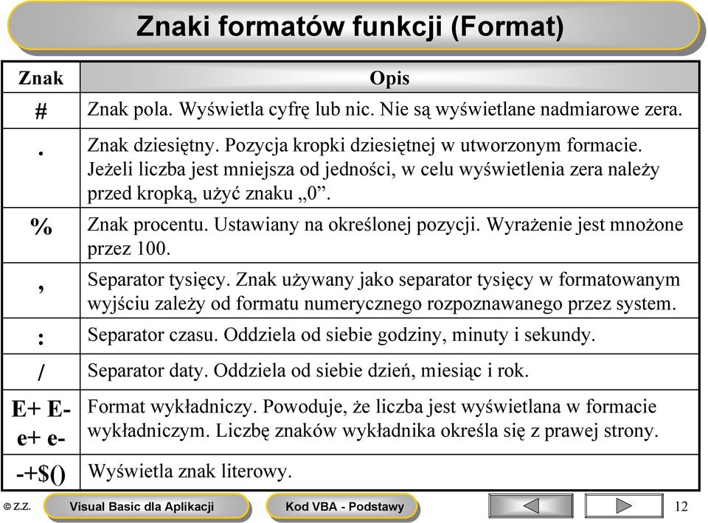Click the Separator czasu description
Viewport: 708px width, 523px height.
point(389,336)
